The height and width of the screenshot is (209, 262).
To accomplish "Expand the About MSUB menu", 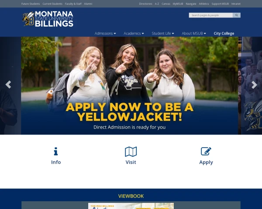I will [194, 34].
